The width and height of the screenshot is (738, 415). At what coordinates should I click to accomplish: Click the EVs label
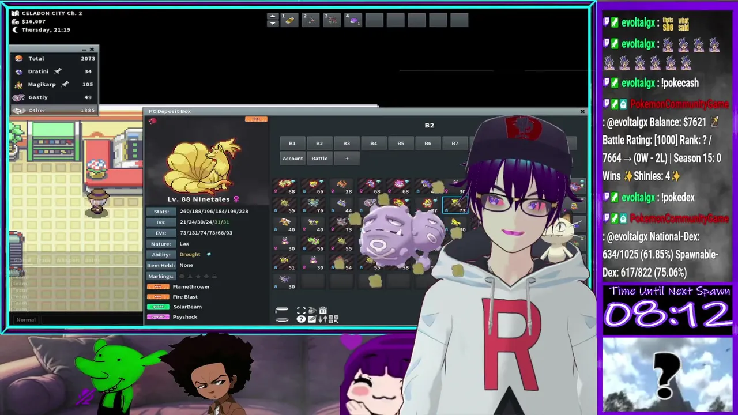[161, 233]
